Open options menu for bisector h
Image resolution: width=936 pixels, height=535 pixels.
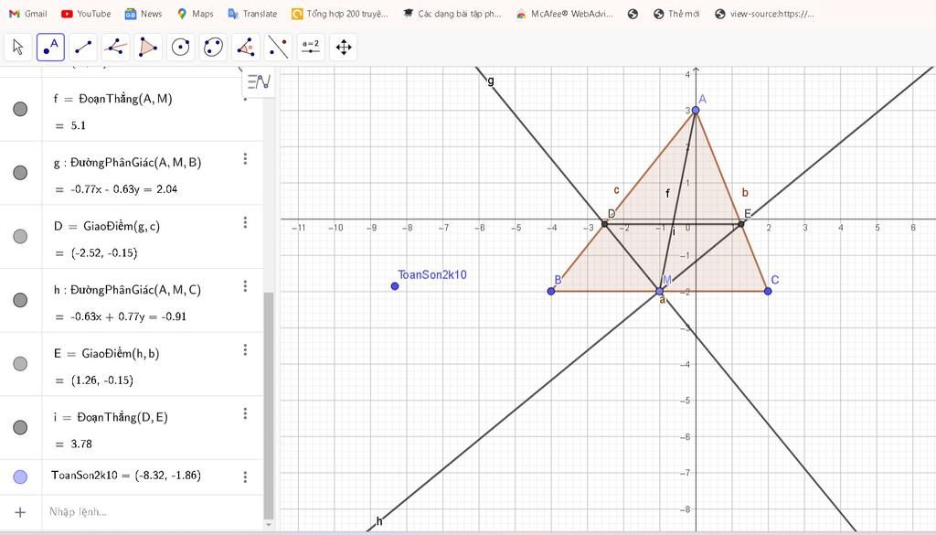[245, 286]
